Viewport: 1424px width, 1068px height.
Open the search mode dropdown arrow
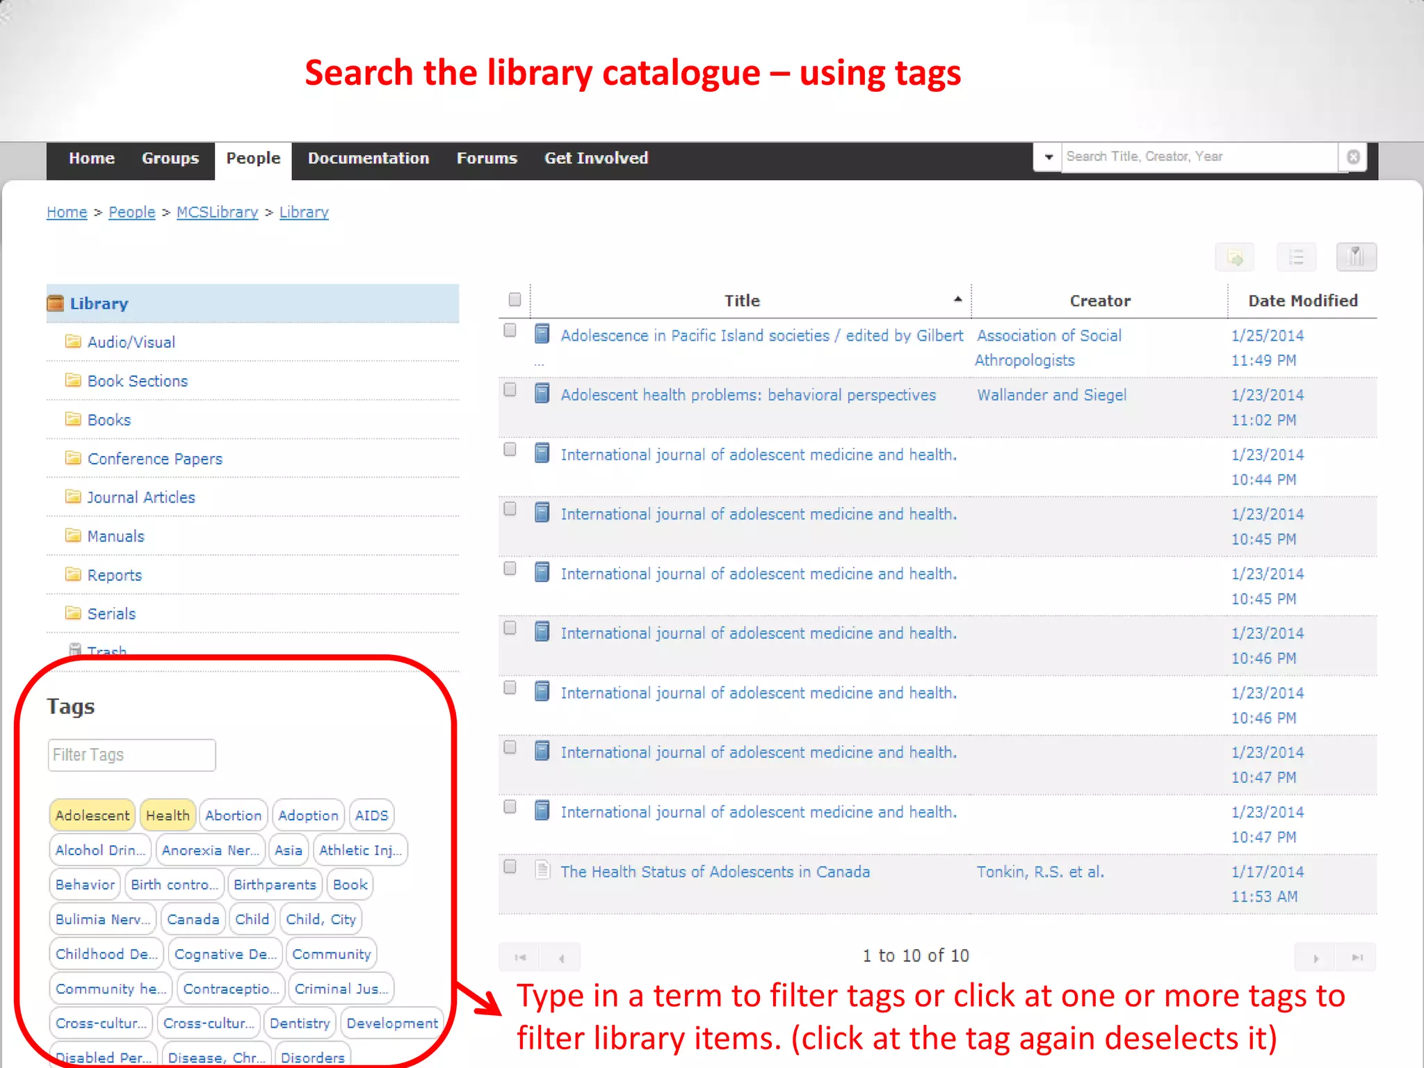point(1048,157)
